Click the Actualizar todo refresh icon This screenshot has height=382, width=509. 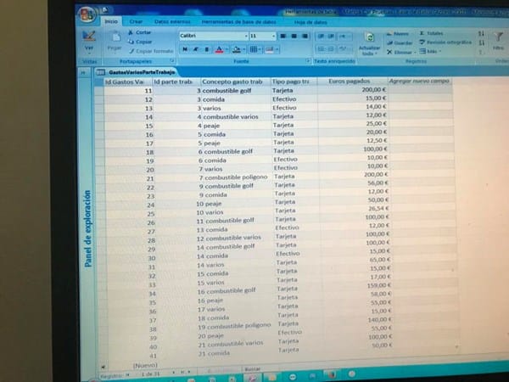(x=370, y=37)
